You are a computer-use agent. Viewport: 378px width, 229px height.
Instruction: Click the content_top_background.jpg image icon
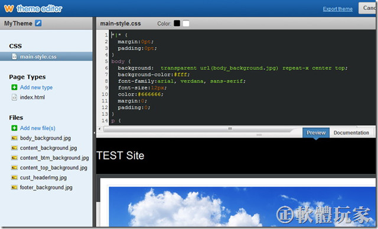[14, 167]
